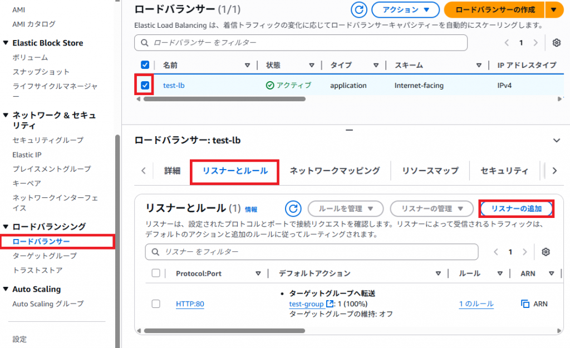Toggle select-all load balancers checkbox
Viewport: 570px width, 348px height.
145,65
